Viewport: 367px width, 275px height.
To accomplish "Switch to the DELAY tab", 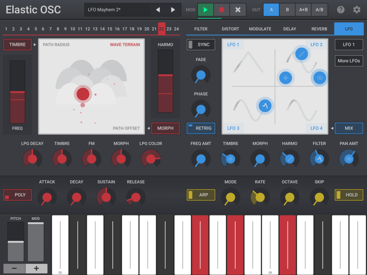I will (x=290, y=29).
